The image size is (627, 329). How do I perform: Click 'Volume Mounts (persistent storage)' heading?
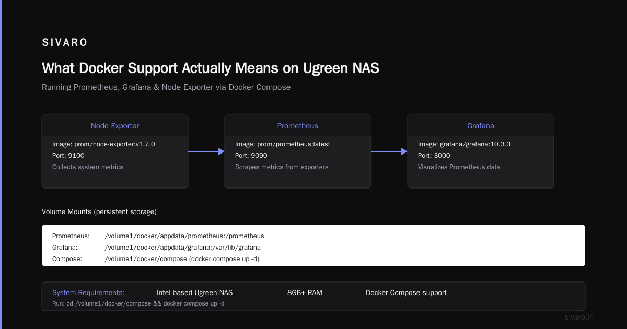(99, 211)
